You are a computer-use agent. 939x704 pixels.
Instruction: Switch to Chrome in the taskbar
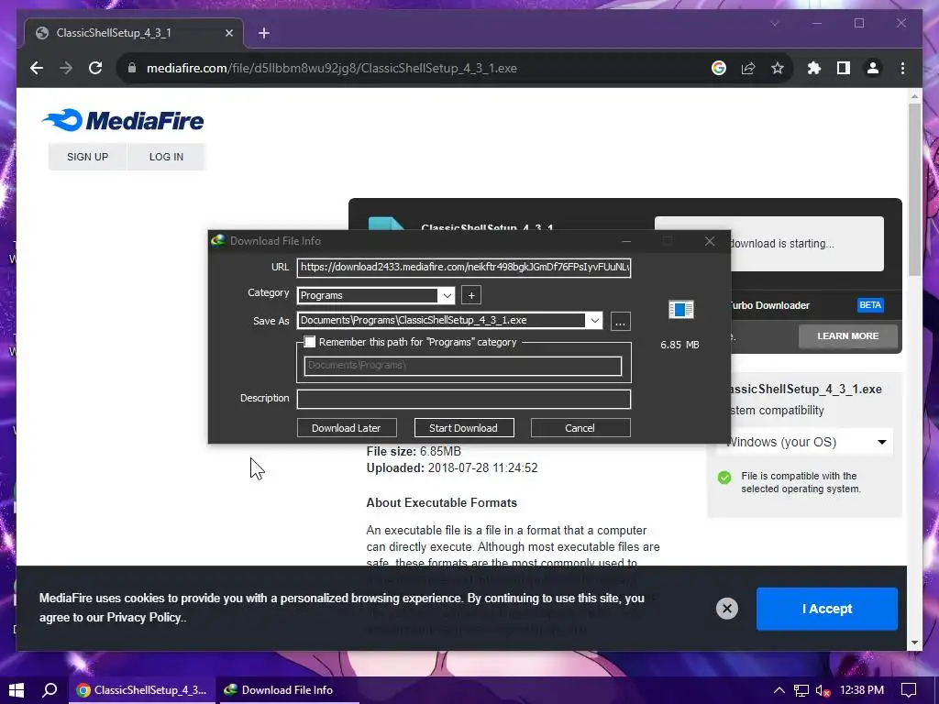pos(141,690)
